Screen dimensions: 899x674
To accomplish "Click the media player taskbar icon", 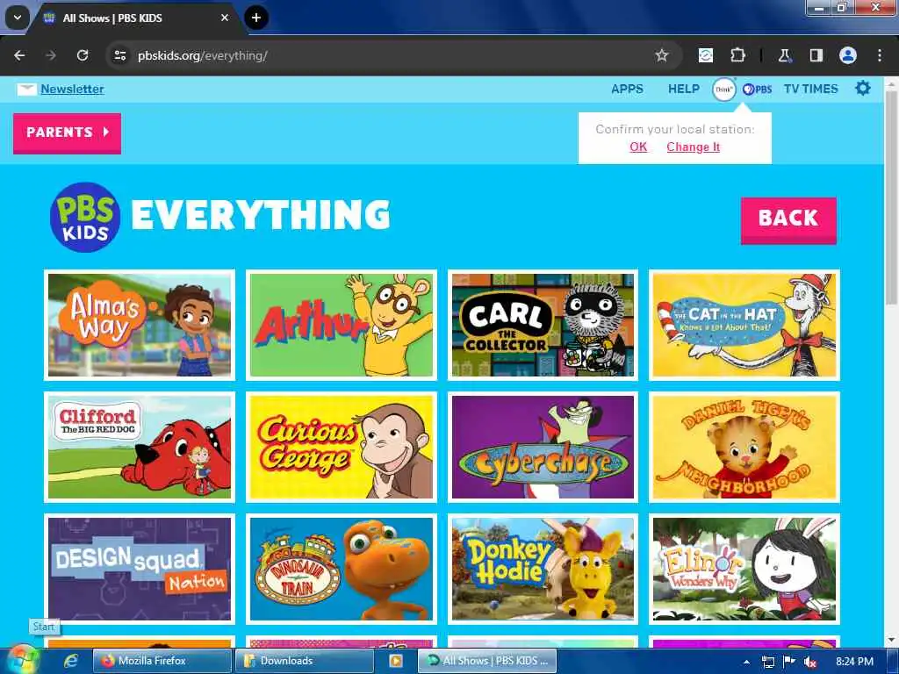I will pyautogui.click(x=396, y=661).
